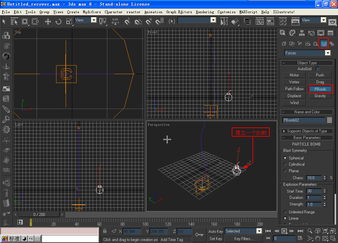The image size is (338, 243).
Task: Click the Quick Render teapot icon
Action: click(x=332, y=22)
